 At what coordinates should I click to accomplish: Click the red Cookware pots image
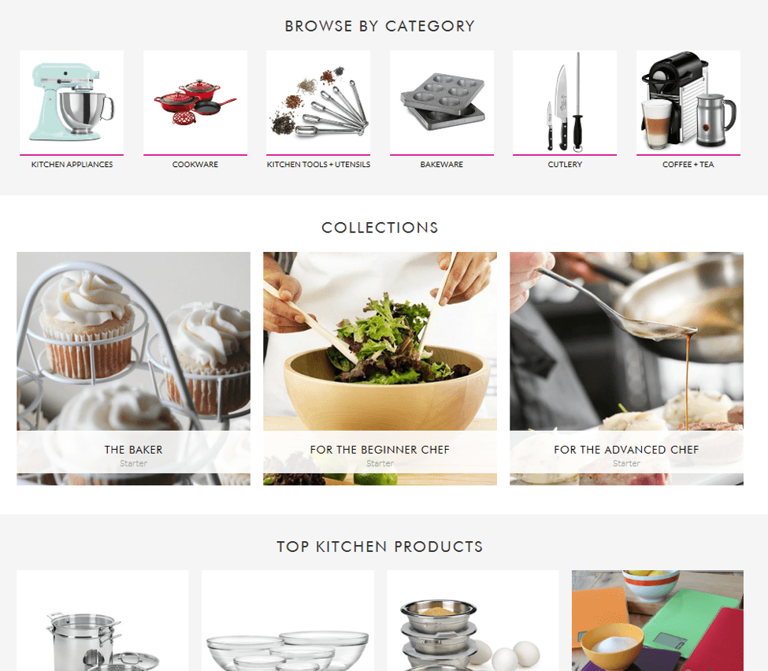click(x=195, y=102)
